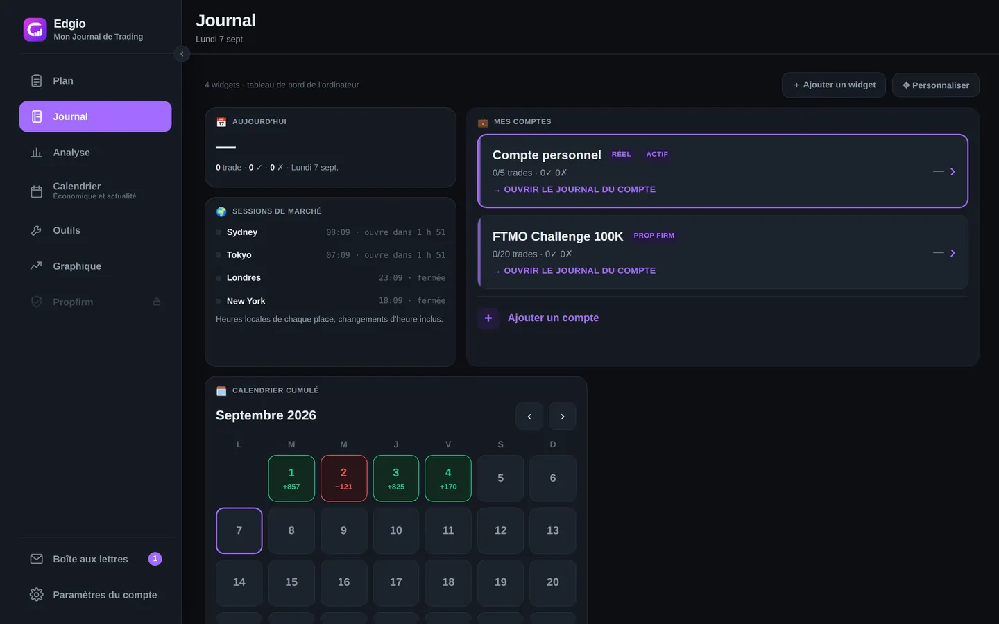Click the Paramètres du compte gear icon

point(37,595)
